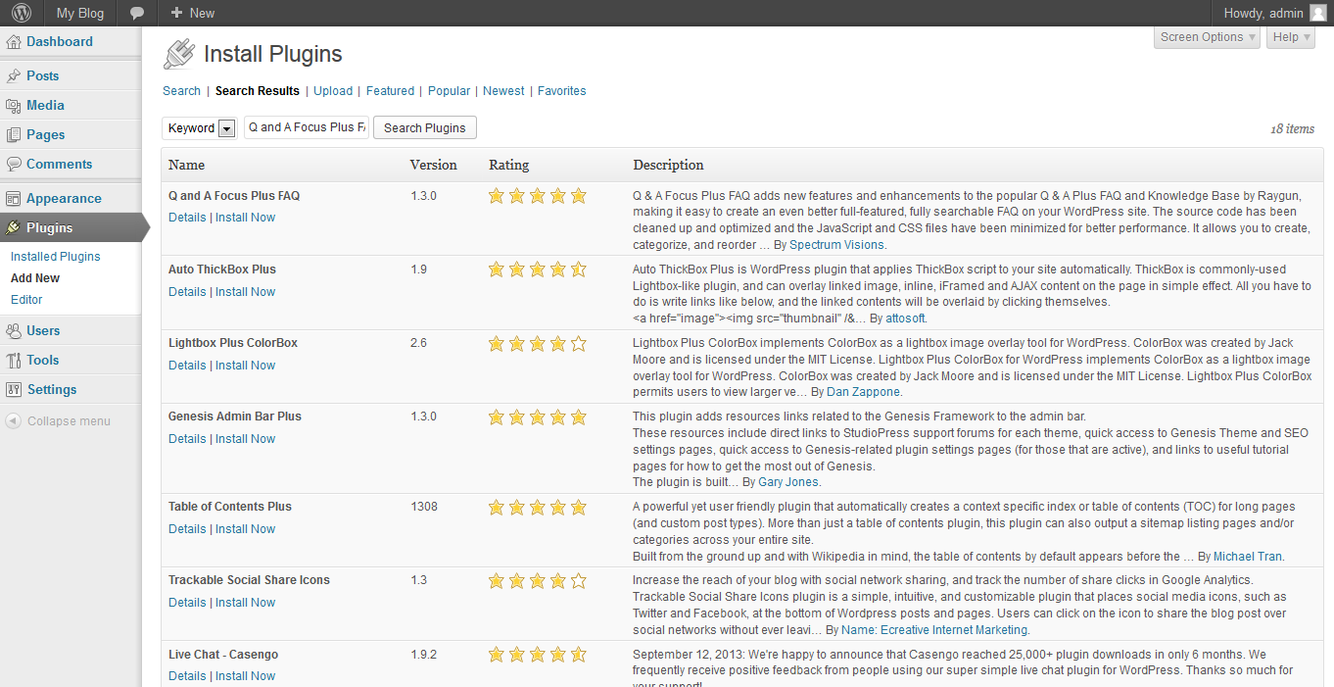This screenshot has height=687, width=1334.
Task: Open the Keyword search type dropdown
Action: coord(227,128)
